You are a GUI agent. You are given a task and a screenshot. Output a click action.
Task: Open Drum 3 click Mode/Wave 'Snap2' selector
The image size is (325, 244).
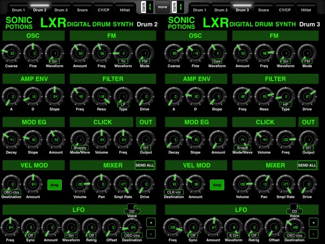point(242,147)
